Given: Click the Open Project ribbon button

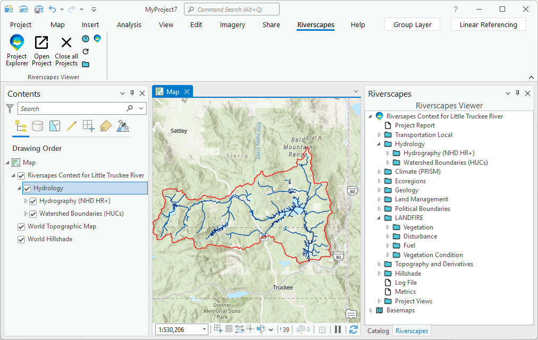Looking at the screenshot, I should click(41, 50).
